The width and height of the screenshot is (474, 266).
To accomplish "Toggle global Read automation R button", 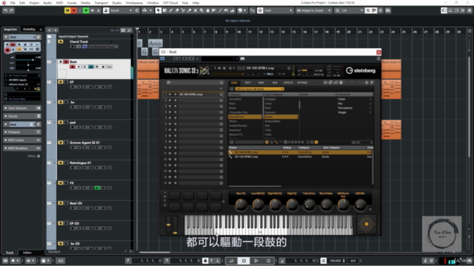I will tap(86, 10).
